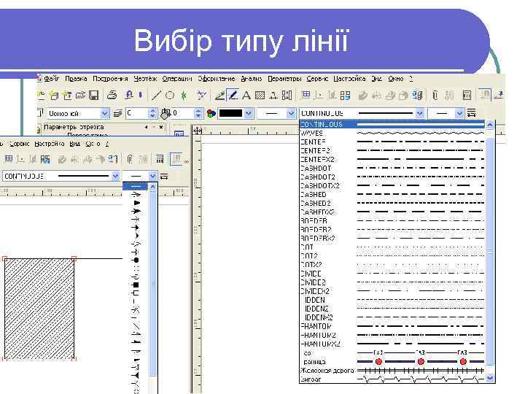Screen dimensions: 525x394
Task: Open the black color dropdown arrow
Action: pyautogui.click(x=249, y=114)
